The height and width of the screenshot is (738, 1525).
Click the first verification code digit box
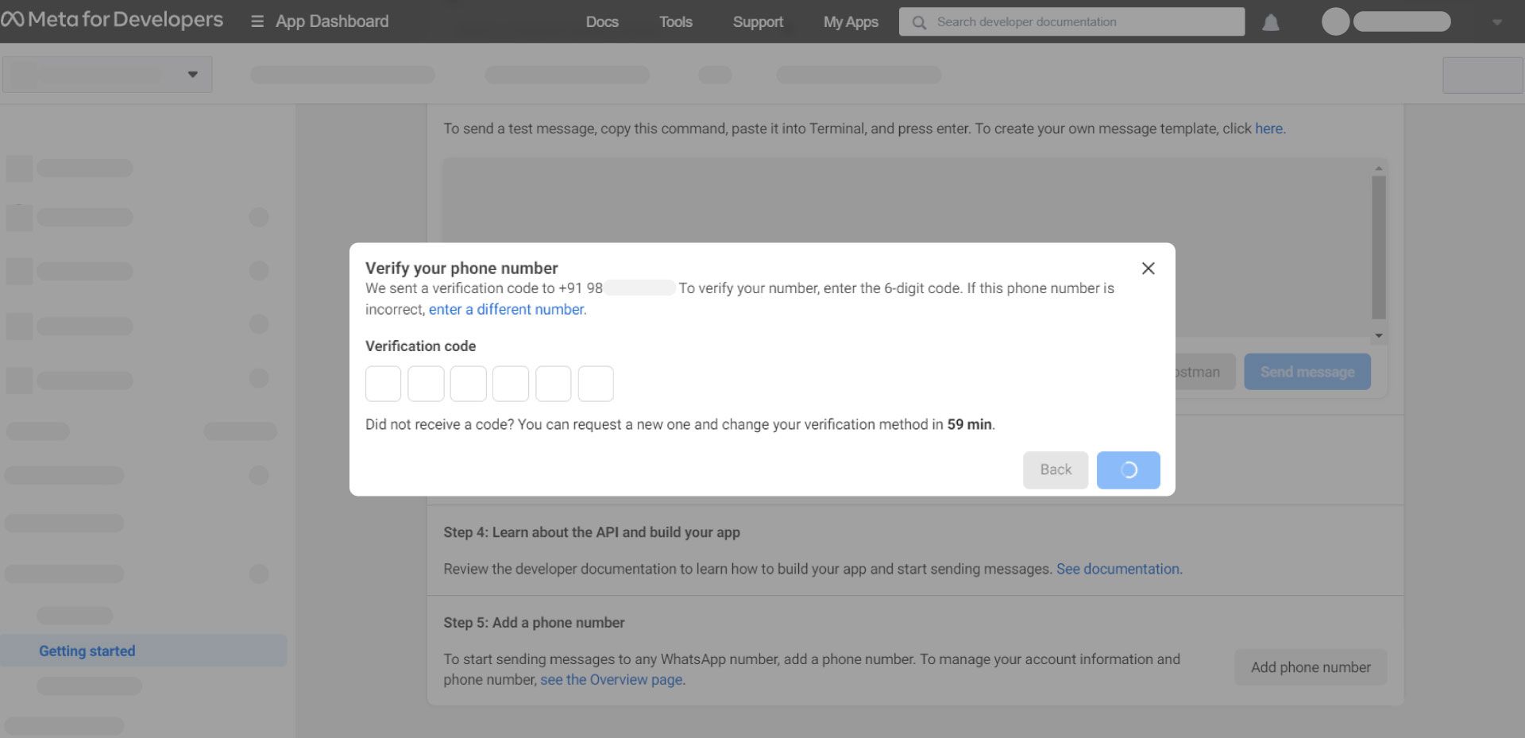(383, 384)
